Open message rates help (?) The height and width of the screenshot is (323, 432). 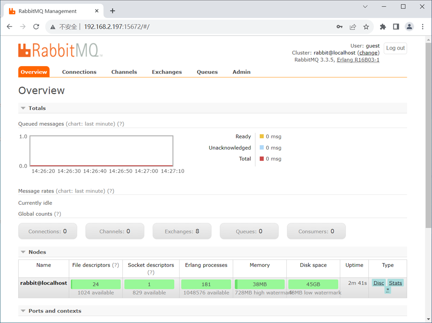tap(111, 191)
